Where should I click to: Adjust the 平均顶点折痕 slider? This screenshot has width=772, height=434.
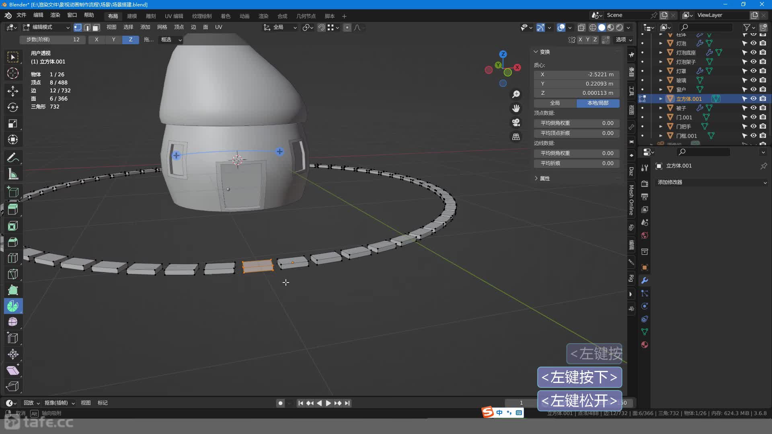[577, 133]
